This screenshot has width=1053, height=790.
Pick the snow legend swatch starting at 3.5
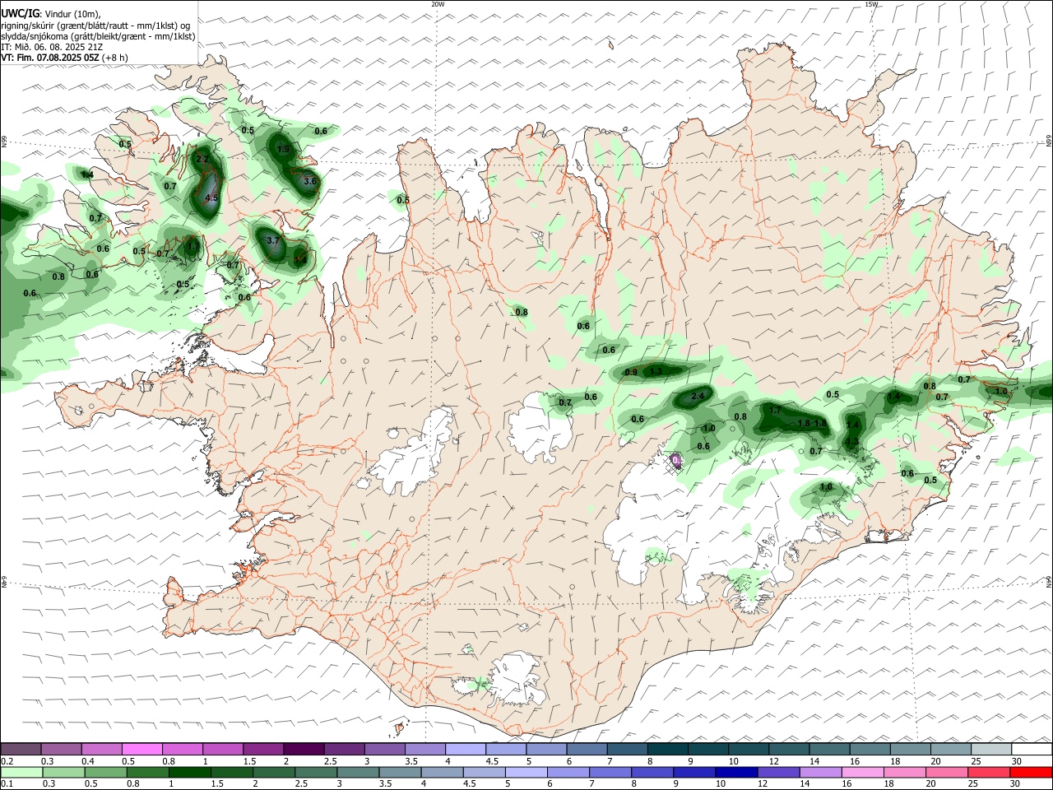click(424, 749)
